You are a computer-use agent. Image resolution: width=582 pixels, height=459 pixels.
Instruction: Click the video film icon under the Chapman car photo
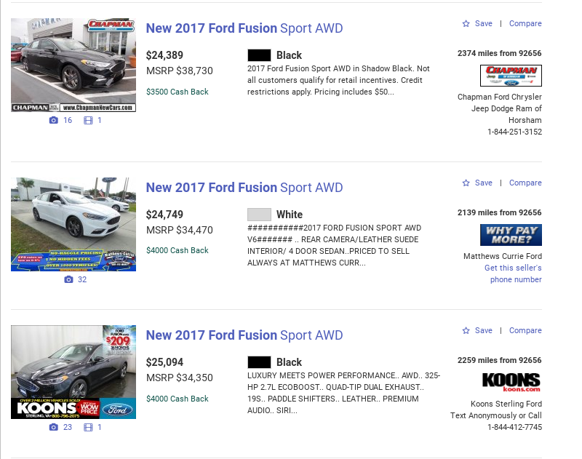[88, 120]
